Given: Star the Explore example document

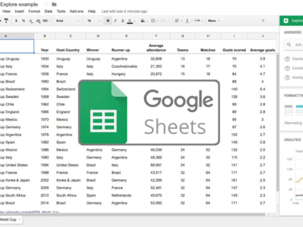Looking at the screenshot, I should click(46, 4).
